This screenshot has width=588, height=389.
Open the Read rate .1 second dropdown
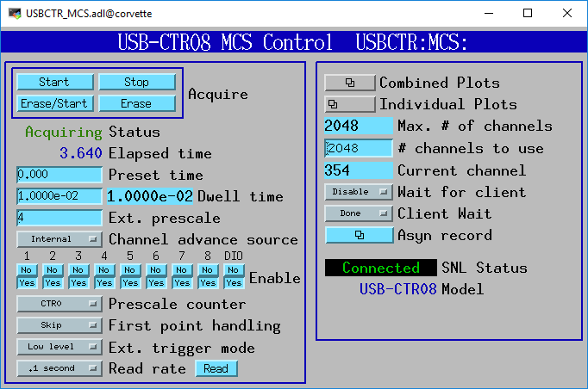pyautogui.click(x=59, y=368)
